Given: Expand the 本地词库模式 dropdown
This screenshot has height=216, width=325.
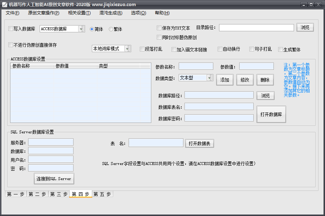Looking at the screenshot, I should point(128,49).
